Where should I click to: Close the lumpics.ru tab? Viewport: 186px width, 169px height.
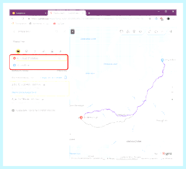tap(46, 13)
